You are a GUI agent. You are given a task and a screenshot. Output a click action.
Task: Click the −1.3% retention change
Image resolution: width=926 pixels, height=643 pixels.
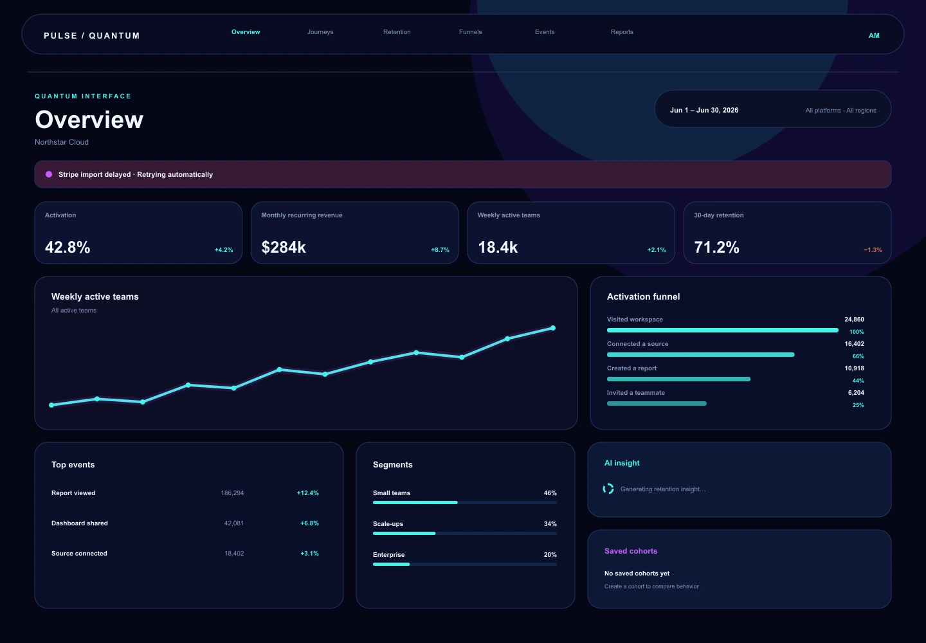[x=873, y=250]
